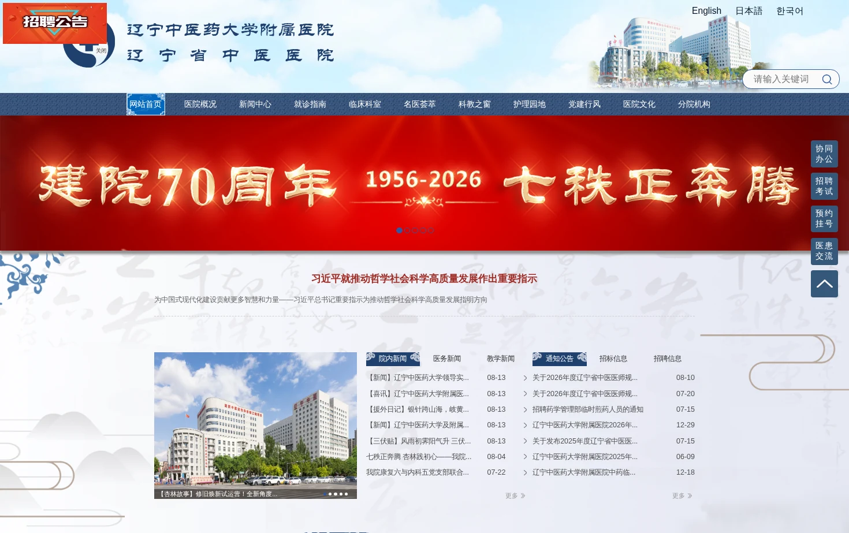Switch to 招聘信息 tab

pyautogui.click(x=668, y=359)
